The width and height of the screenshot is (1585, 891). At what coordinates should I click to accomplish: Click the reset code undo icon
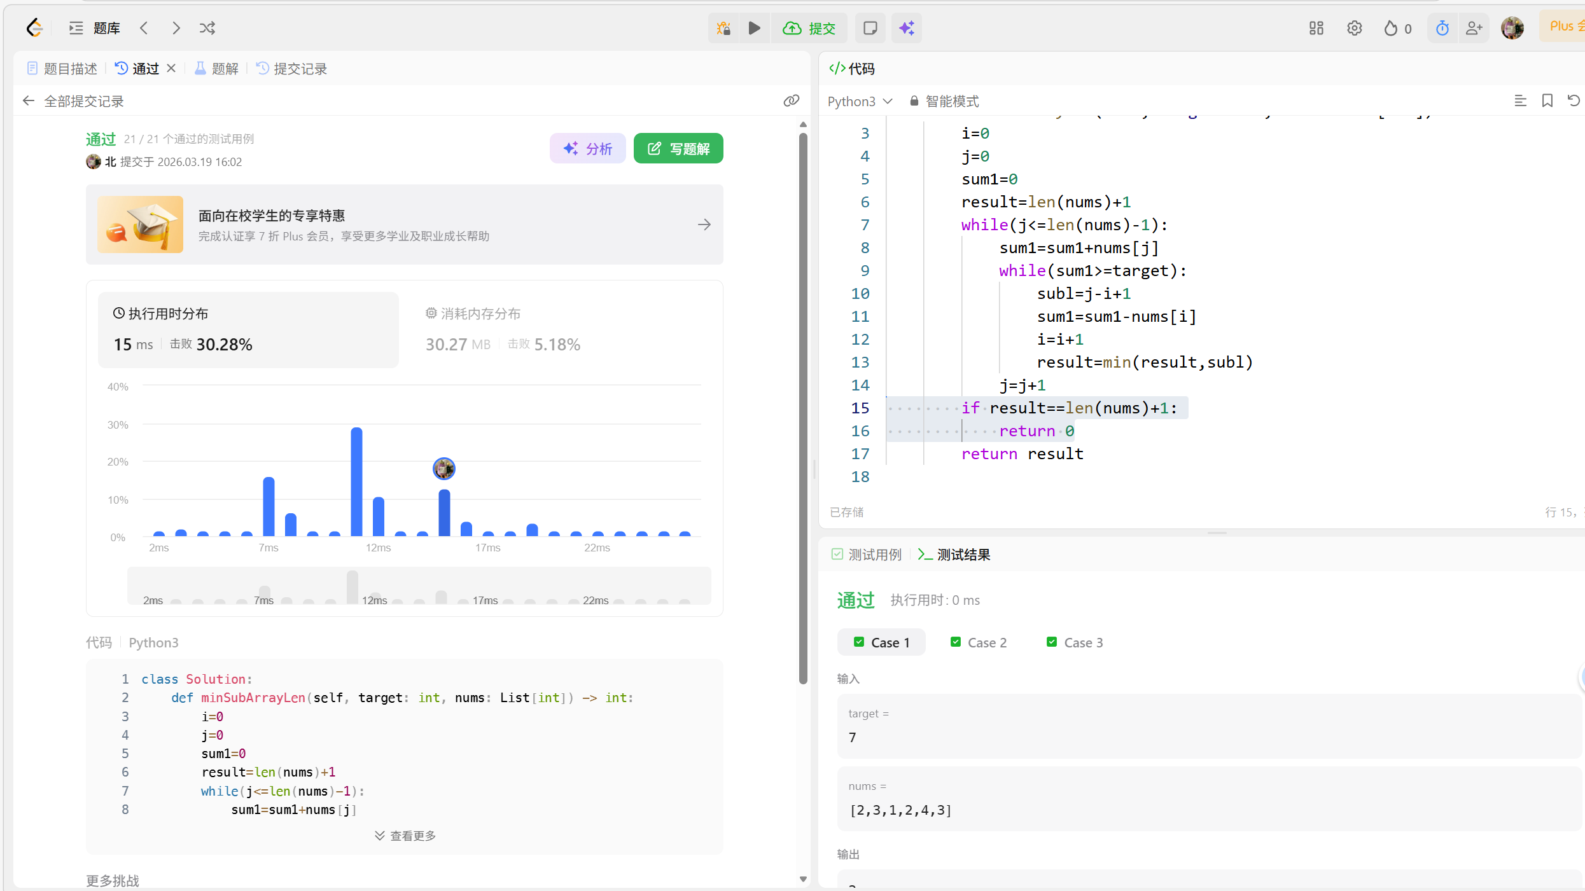click(x=1573, y=100)
